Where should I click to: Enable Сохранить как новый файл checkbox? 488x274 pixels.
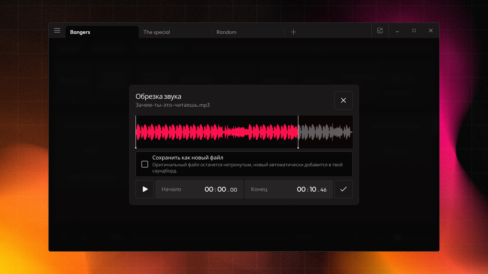(x=145, y=164)
